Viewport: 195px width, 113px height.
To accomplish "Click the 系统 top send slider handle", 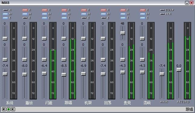I will click(5, 38).
